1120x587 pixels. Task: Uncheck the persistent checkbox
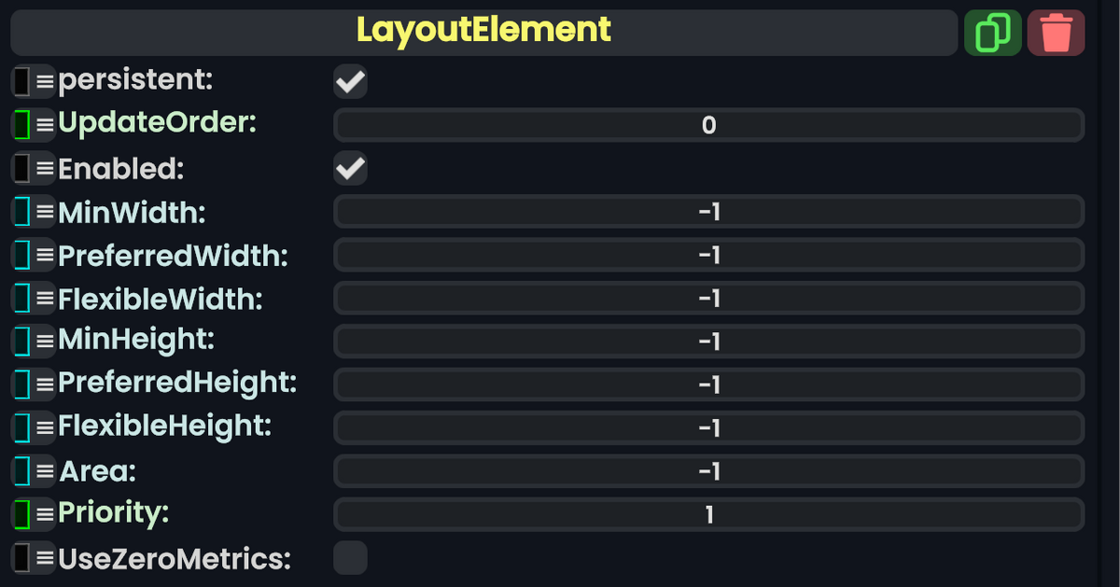coord(350,81)
